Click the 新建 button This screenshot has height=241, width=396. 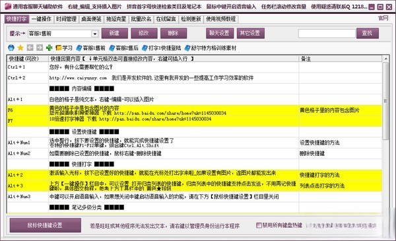pos(114,34)
